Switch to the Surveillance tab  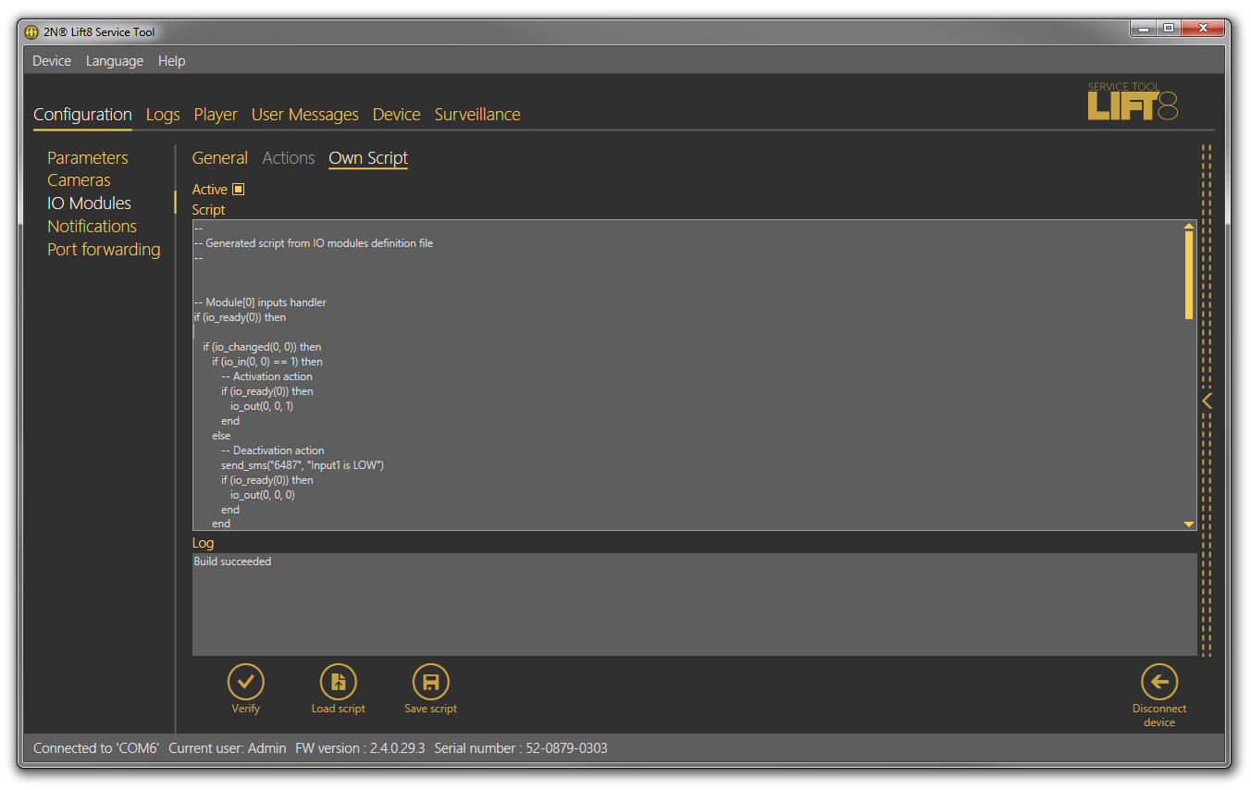click(x=477, y=115)
